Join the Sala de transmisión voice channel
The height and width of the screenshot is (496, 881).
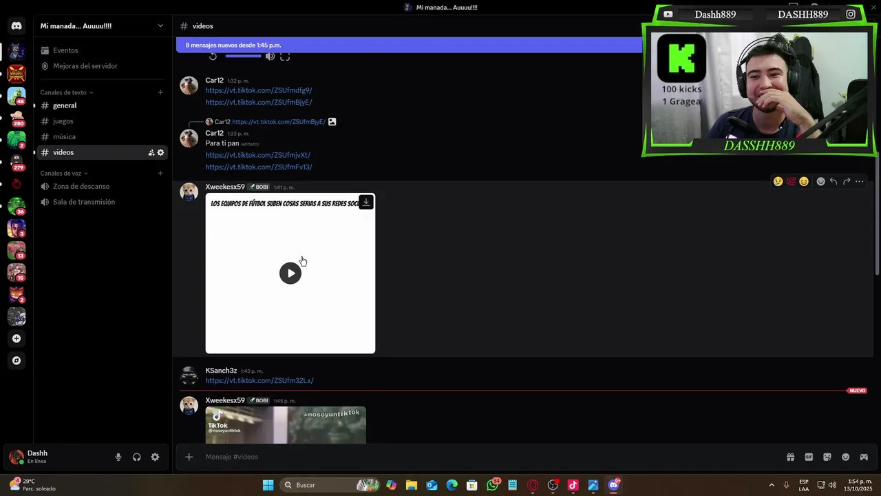click(102, 202)
